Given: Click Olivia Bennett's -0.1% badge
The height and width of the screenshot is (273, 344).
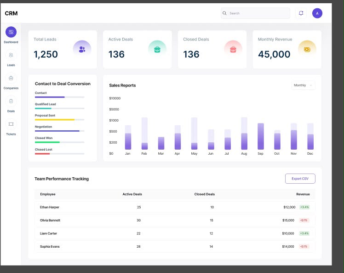Looking at the screenshot, I should click(304, 221).
